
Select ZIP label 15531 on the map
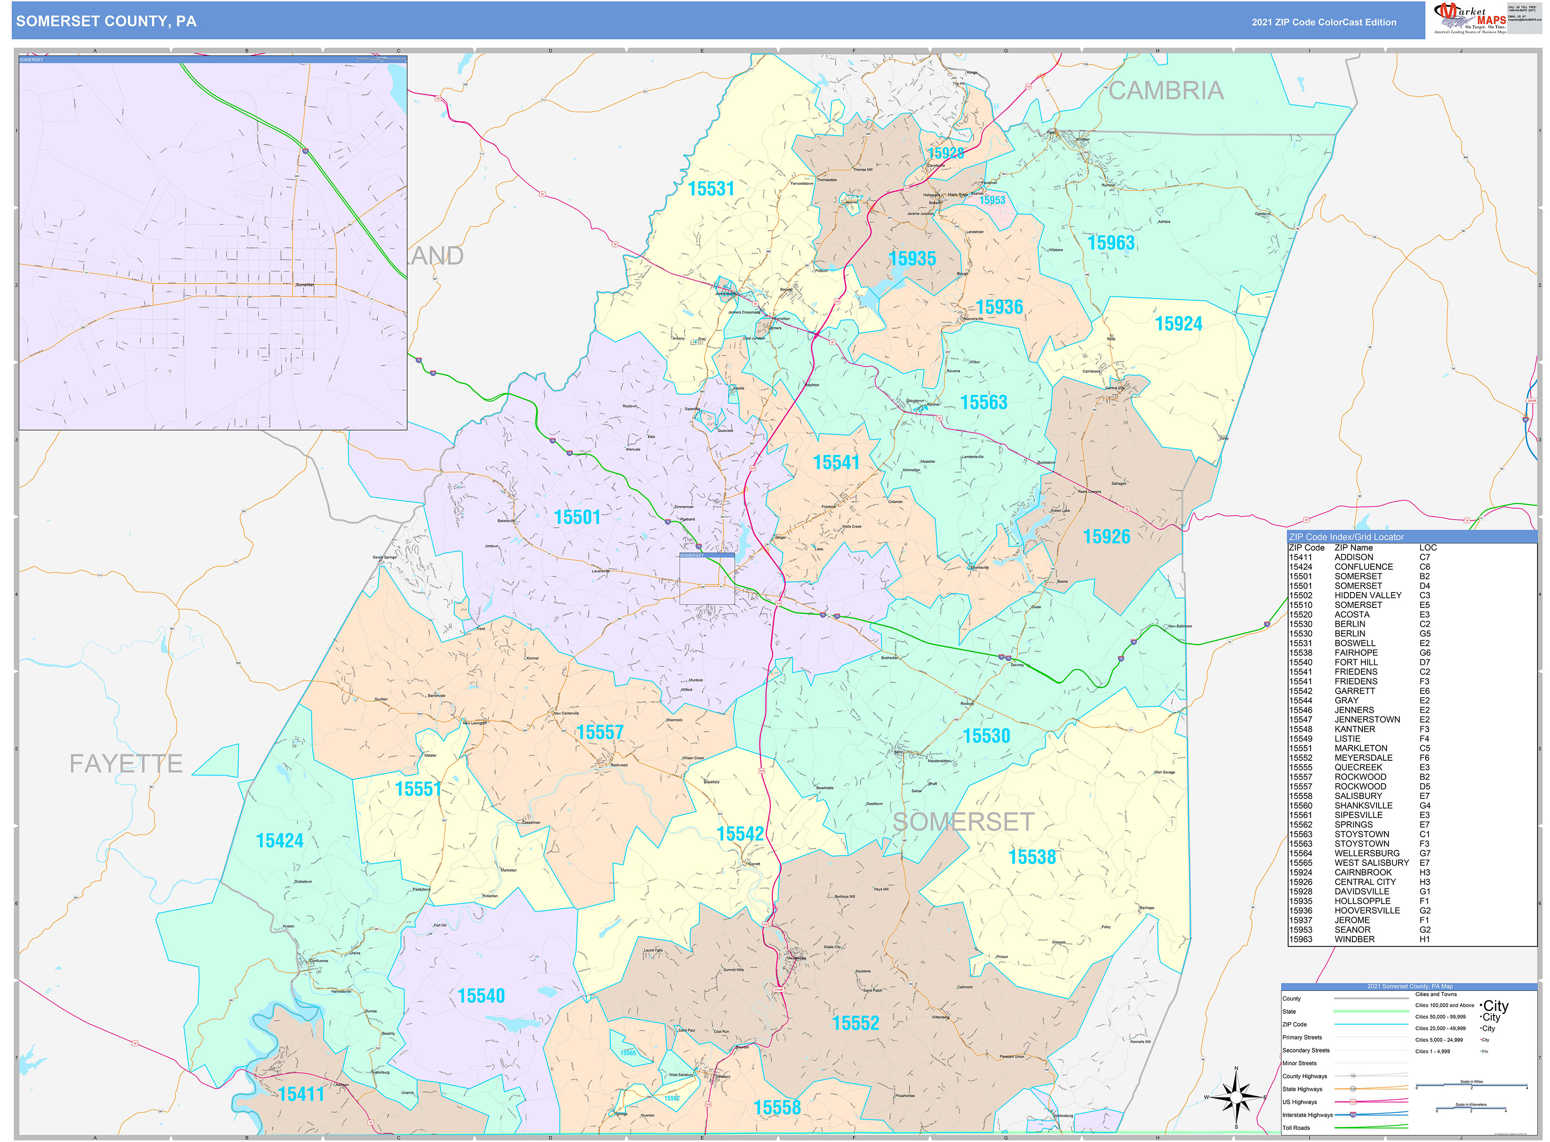click(711, 188)
